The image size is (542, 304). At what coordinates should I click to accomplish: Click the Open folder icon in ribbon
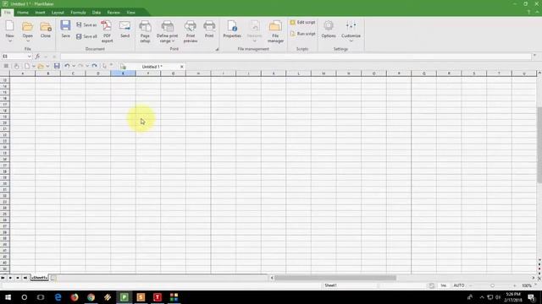coord(27,26)
